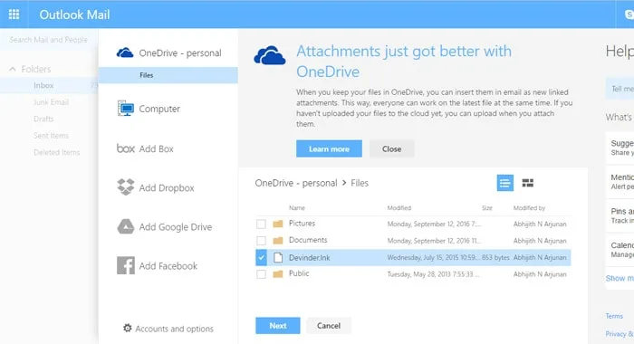Sort by the Name column header
Screen dimensions: 634x344
[x=297, y=208]
